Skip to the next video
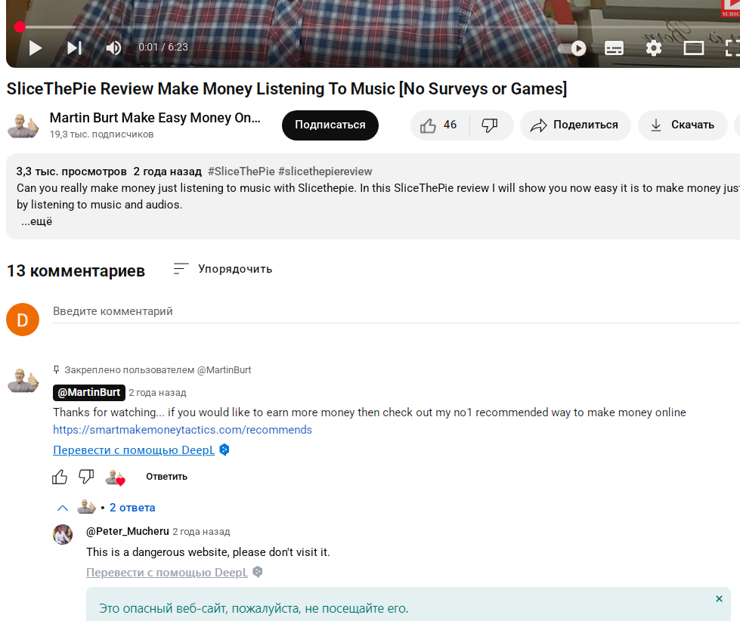 [x=75, y=48]
